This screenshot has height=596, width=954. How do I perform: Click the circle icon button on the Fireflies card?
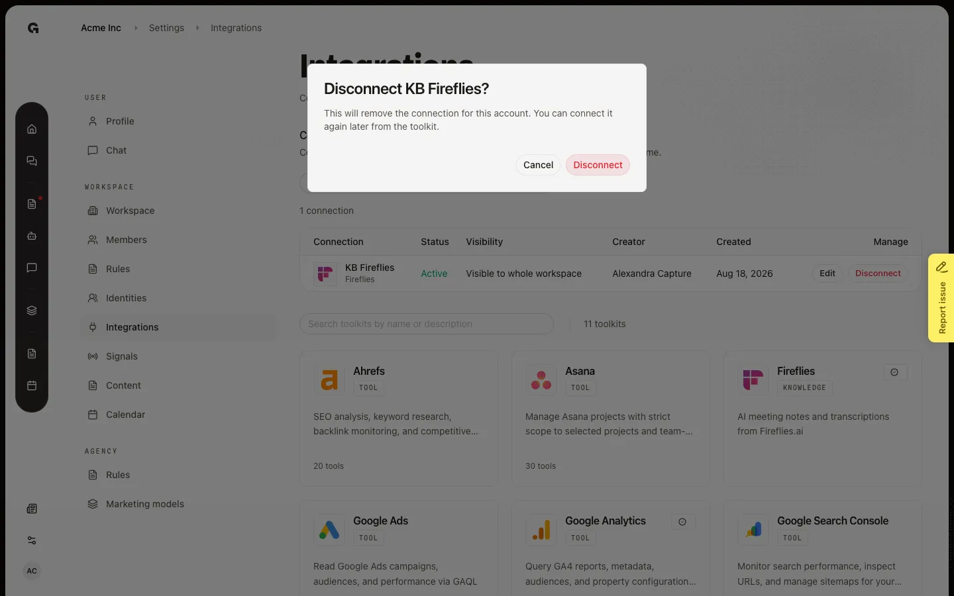point(895,372)
